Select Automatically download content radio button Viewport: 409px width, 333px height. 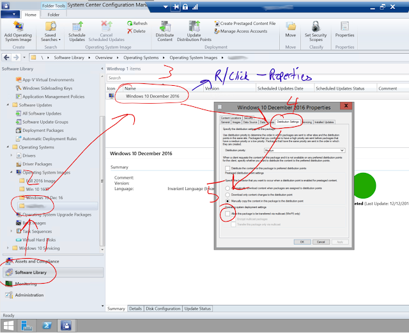point(228,188)
